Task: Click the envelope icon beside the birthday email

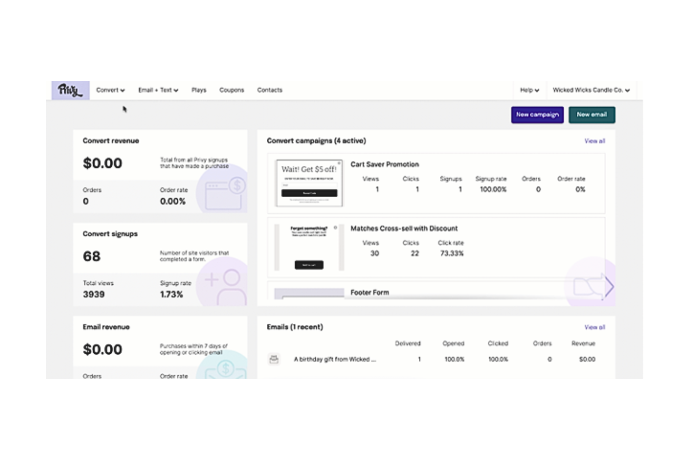Action: (274, 359)
